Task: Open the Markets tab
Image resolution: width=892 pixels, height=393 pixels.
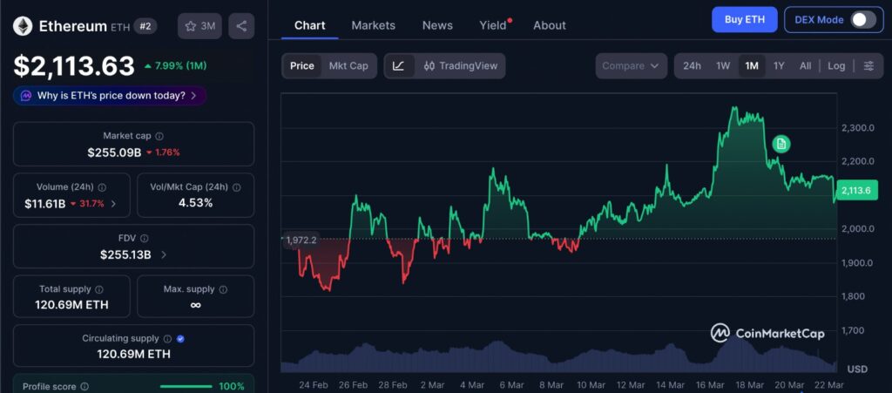Action: point(373,25)
